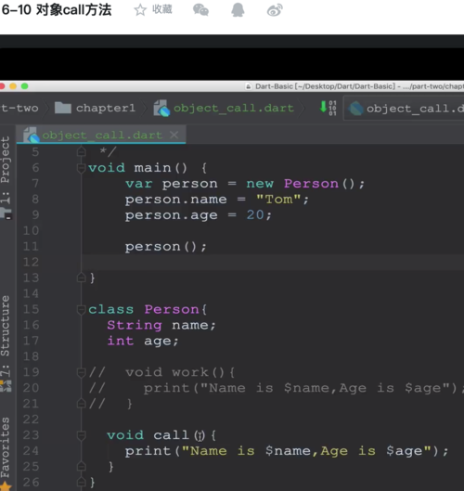Viewport: 464px width, 491px height.
Task: Click 'call' method name on line 23
Action: 172,435
